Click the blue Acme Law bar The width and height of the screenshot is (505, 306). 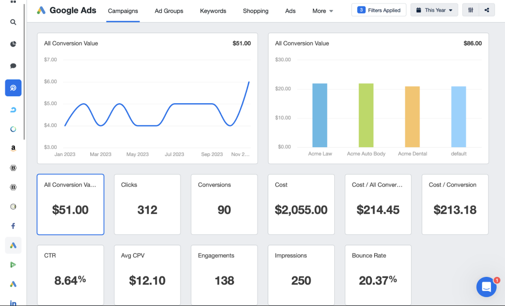320,115
